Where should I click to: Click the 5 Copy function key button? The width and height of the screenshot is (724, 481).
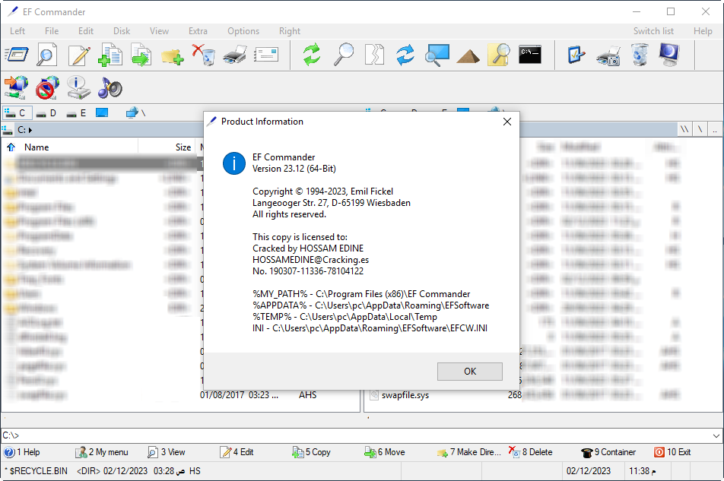tap(311, 452)
